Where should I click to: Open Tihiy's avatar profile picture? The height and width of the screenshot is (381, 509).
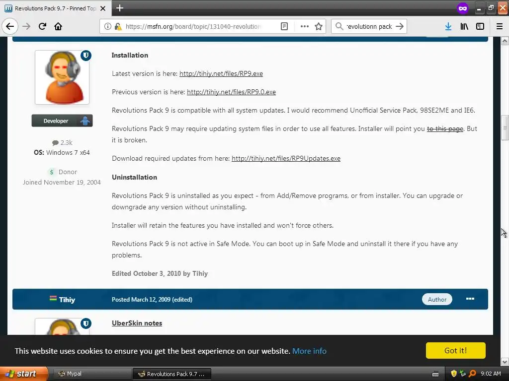(x=62, y=77)
